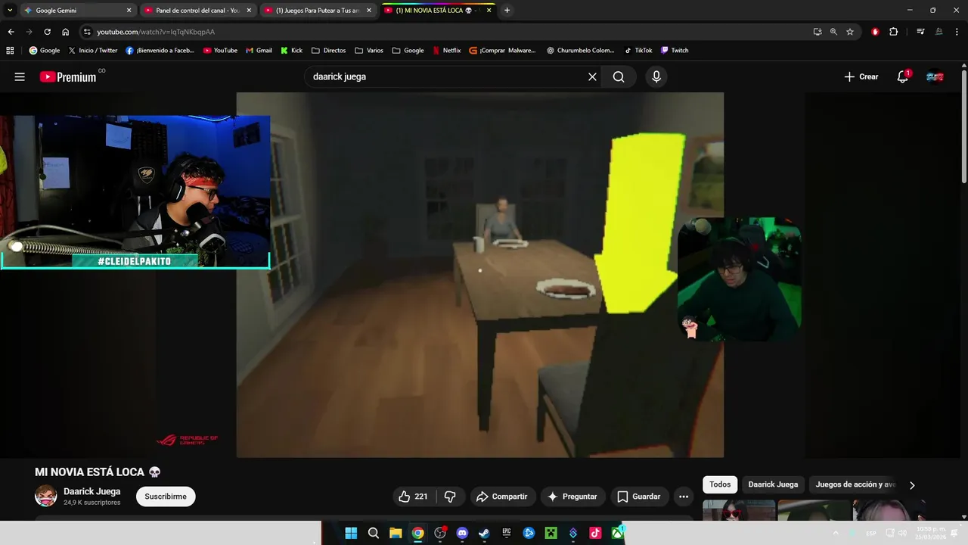Close the Google Gemini tab
This screenshot has width=968, height=545.
(129, 11)
